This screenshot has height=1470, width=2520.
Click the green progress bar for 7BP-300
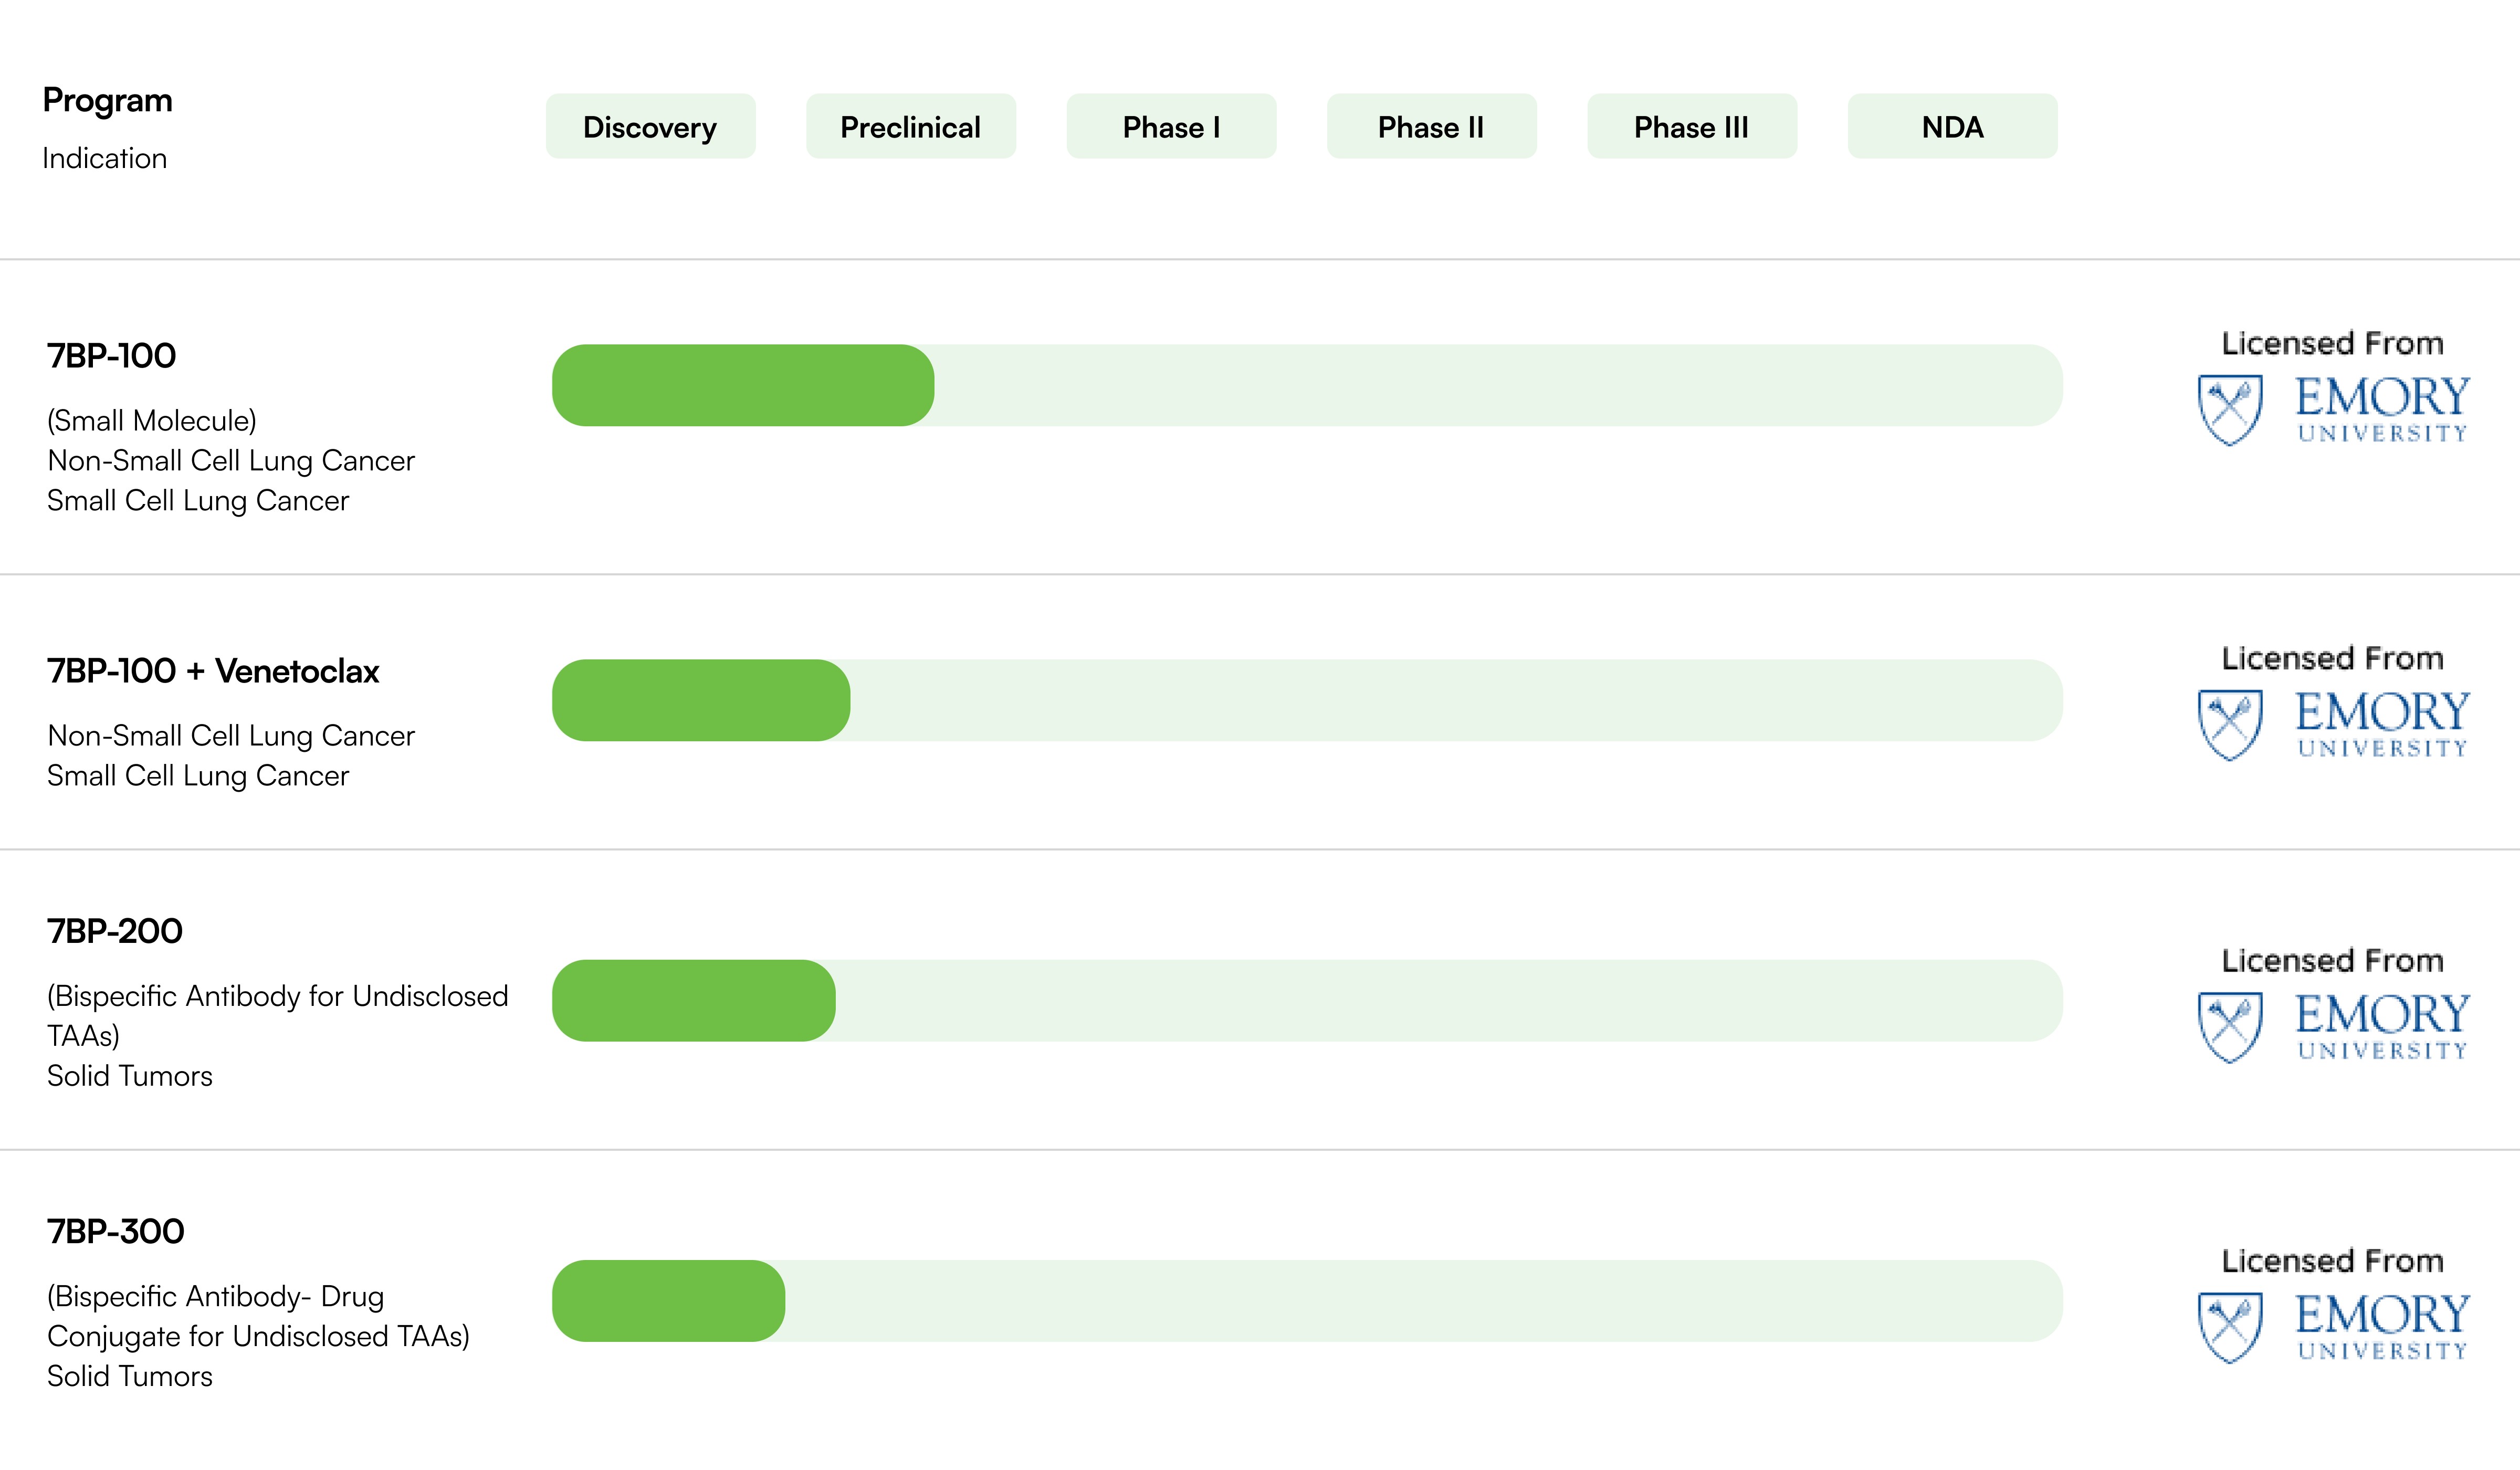(x=668, y=1300)
